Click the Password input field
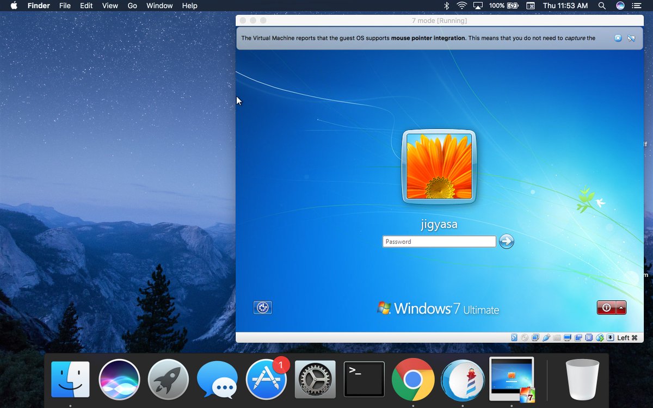 439,242
